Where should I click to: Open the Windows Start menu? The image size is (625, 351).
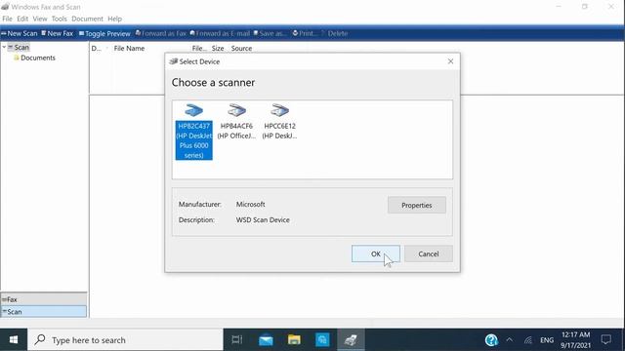14,340
